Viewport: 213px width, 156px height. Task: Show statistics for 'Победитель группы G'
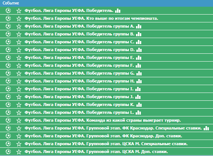(139, 74)
